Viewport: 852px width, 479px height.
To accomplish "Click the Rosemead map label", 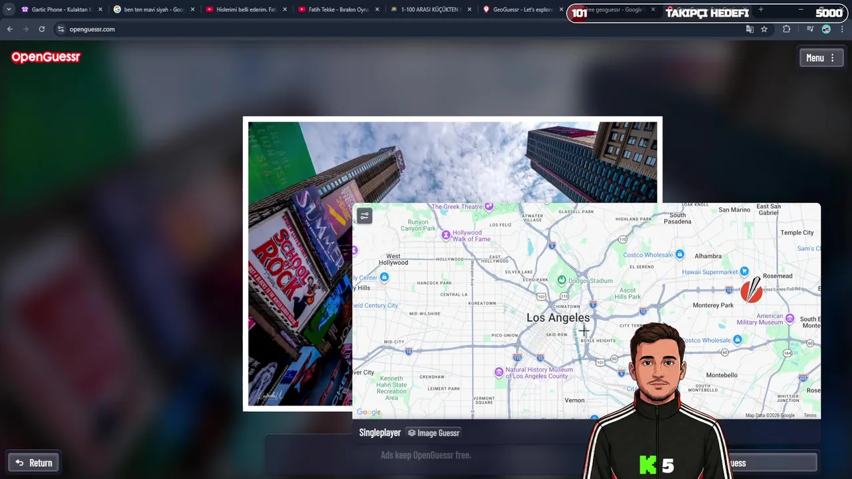I will coord(777,276).
